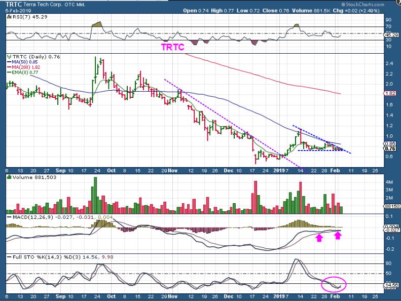
Task: Select the 'Terra Tech Corp.' company name
Action: coord(43,5)
